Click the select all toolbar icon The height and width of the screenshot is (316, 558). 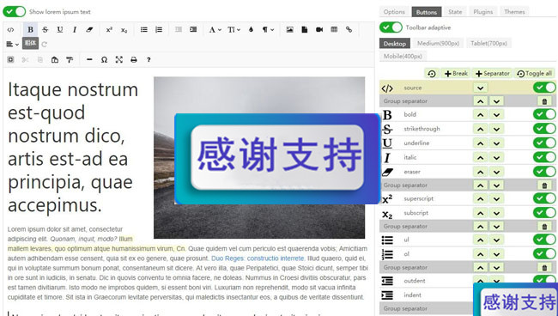(x=10, y=60)
